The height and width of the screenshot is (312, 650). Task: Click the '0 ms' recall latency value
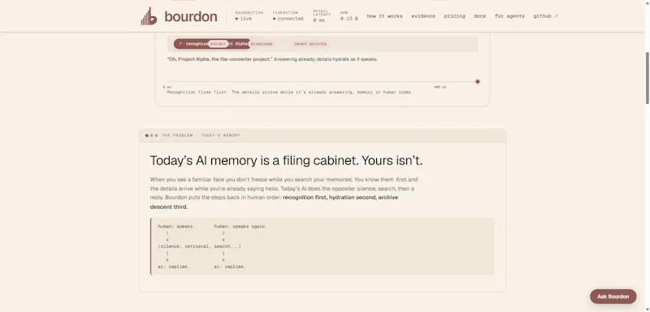tap(318, 20)
